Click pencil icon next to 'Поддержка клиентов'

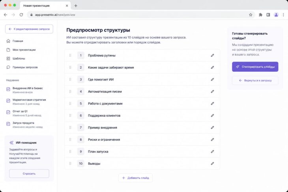tap(212, 116)
